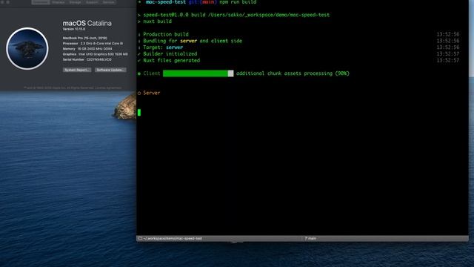Click the Server status circle icon

click(139, 93)
